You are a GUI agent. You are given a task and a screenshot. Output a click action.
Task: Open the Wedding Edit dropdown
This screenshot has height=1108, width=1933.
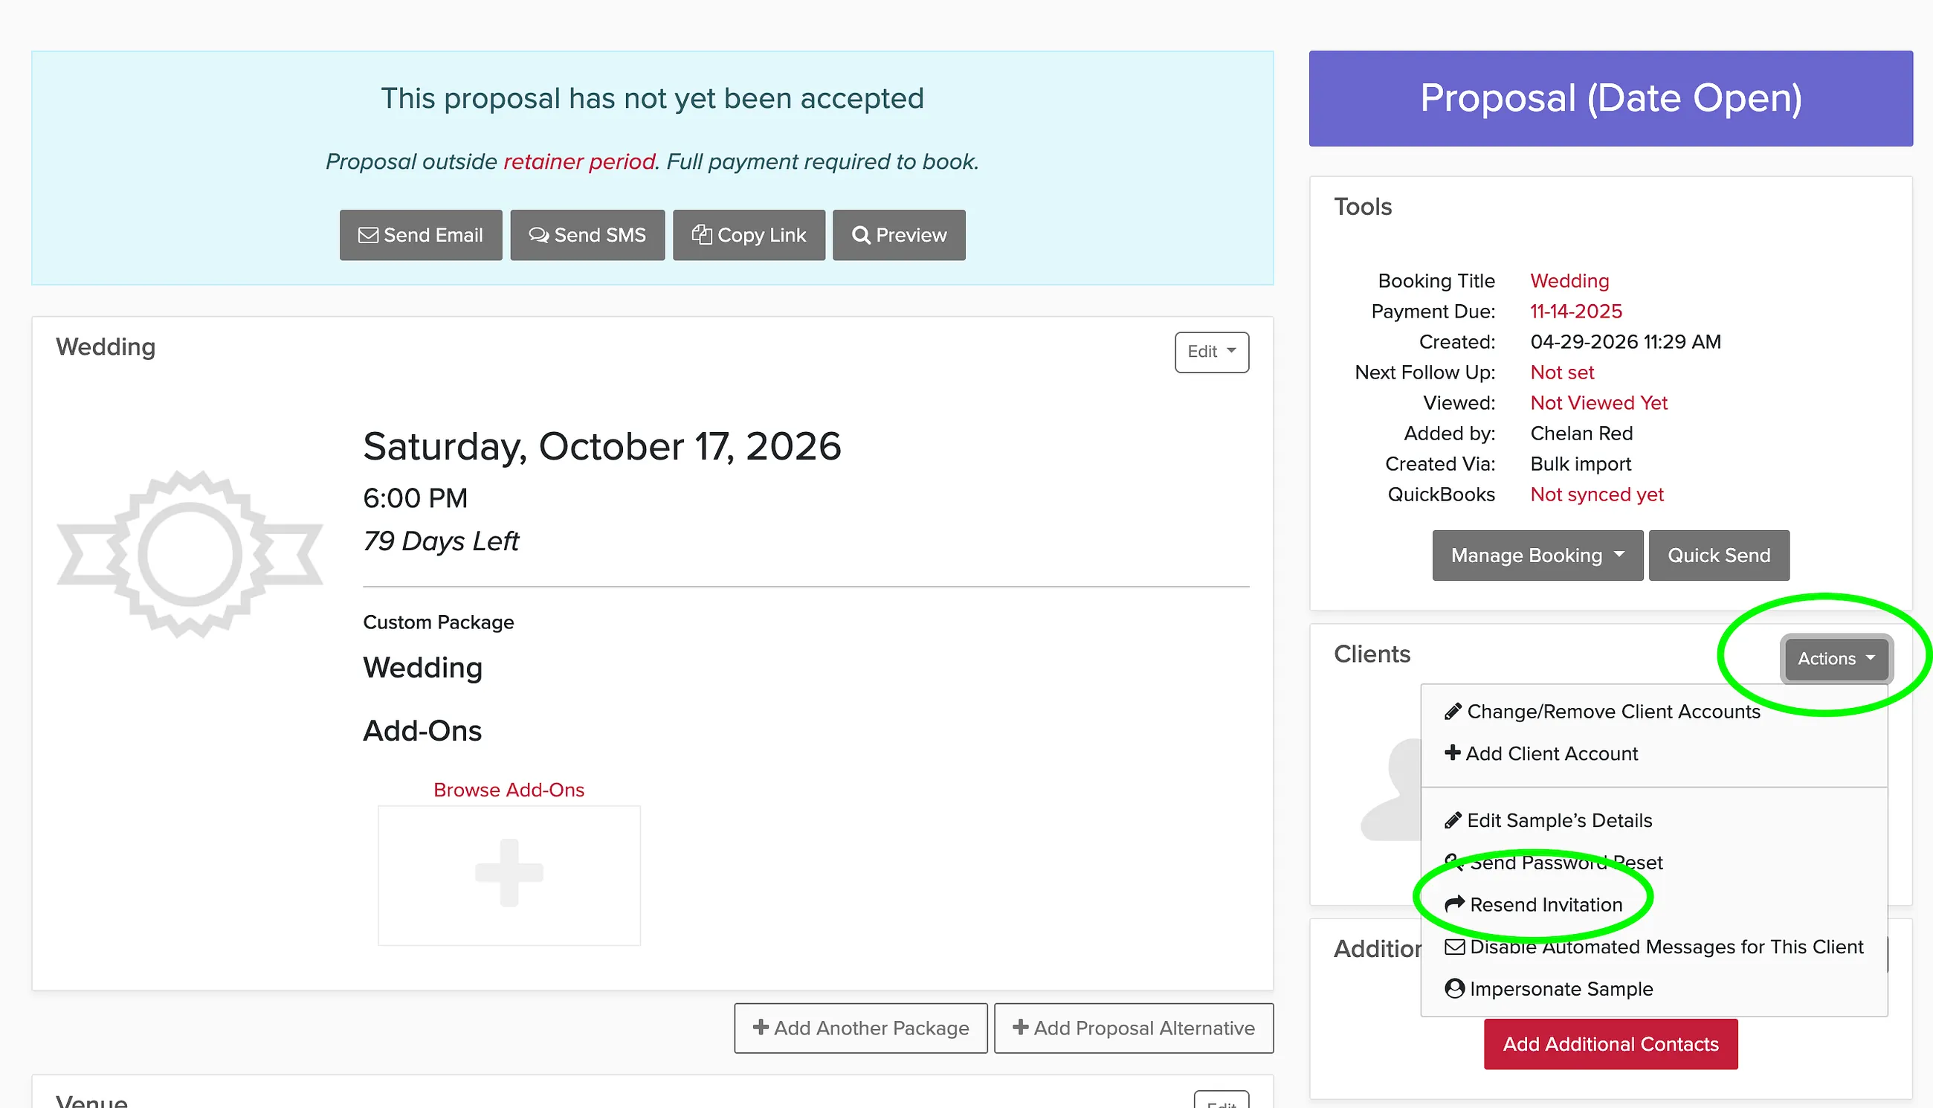pos(1212,352)
